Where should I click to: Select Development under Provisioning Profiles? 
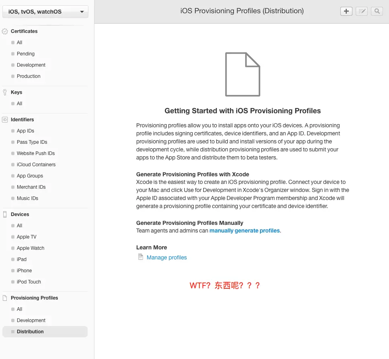pyautogui.click(x=31, y=320)
